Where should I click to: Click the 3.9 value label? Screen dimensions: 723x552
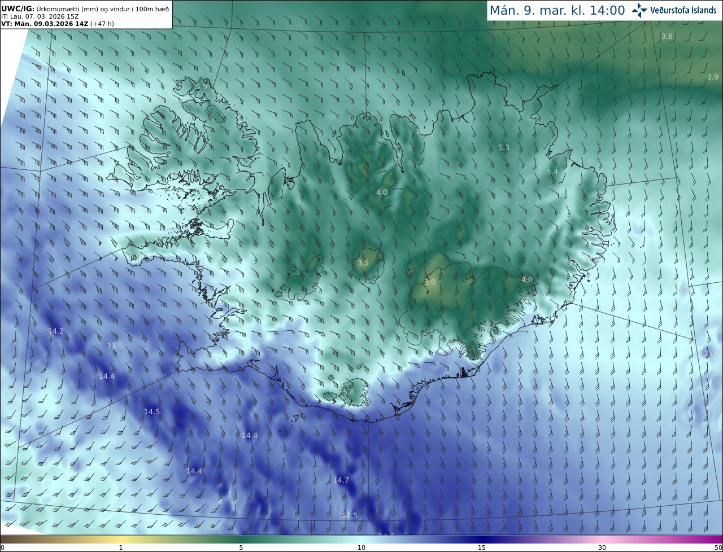[713, 77]
